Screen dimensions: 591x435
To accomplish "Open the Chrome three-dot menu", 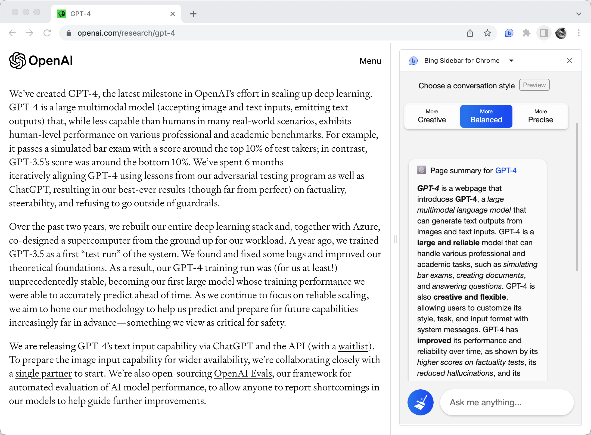I will tap(579, 33).
